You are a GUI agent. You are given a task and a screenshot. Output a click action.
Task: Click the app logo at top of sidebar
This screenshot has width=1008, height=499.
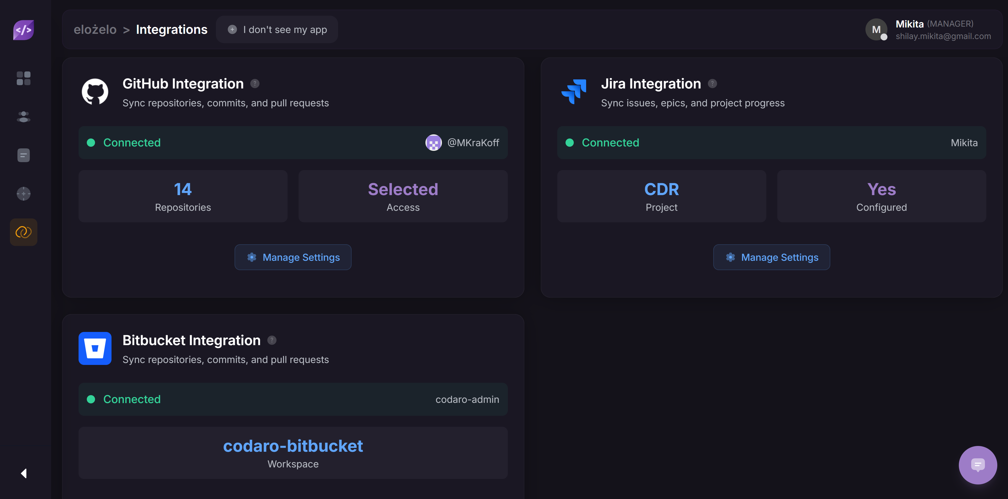coord(23,30)
